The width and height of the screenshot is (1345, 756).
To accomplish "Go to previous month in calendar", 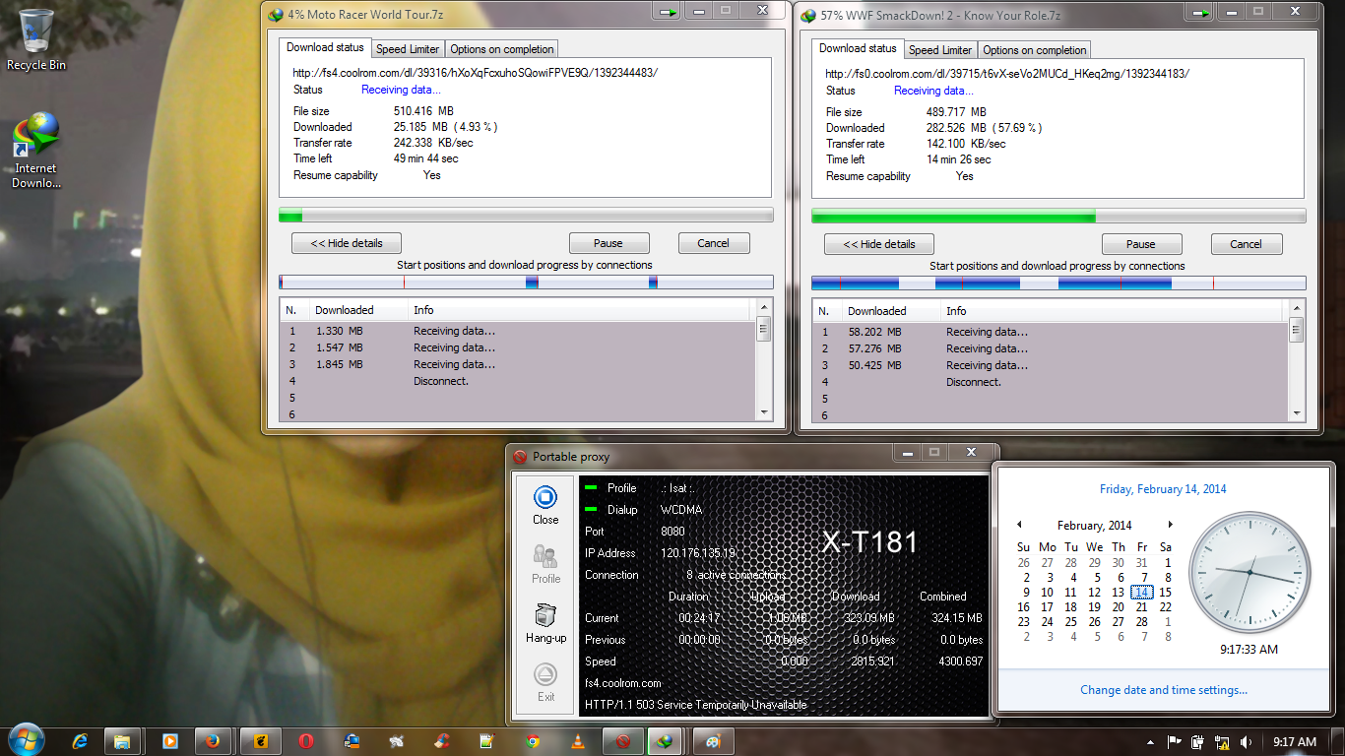I will [1019, 525].
